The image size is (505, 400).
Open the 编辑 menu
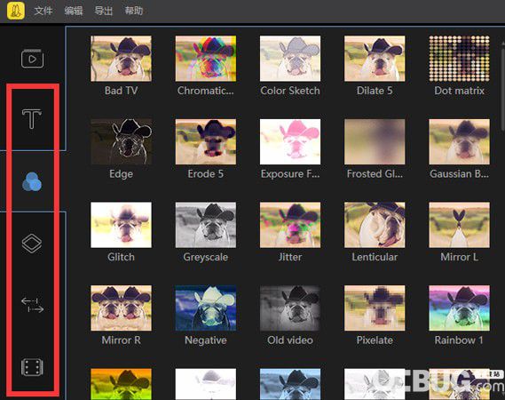(74, 11)
